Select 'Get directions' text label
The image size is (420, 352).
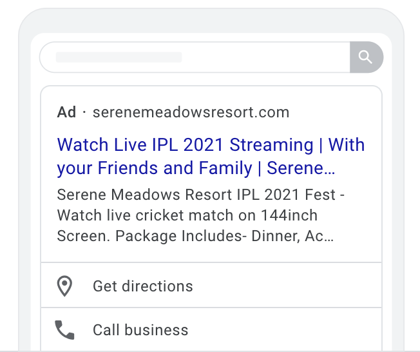point(143,286)
